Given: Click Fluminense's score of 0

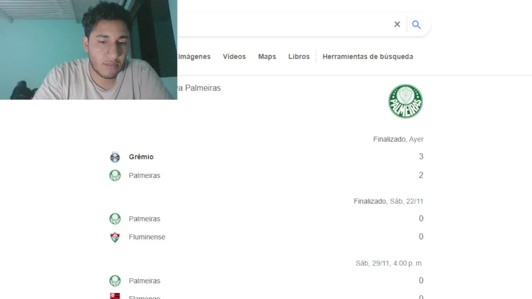Looking at the screenshot, I should point(421,237).
